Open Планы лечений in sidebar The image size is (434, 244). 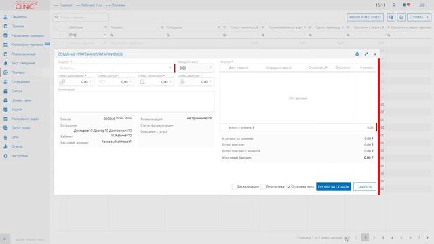coord(23,54)
